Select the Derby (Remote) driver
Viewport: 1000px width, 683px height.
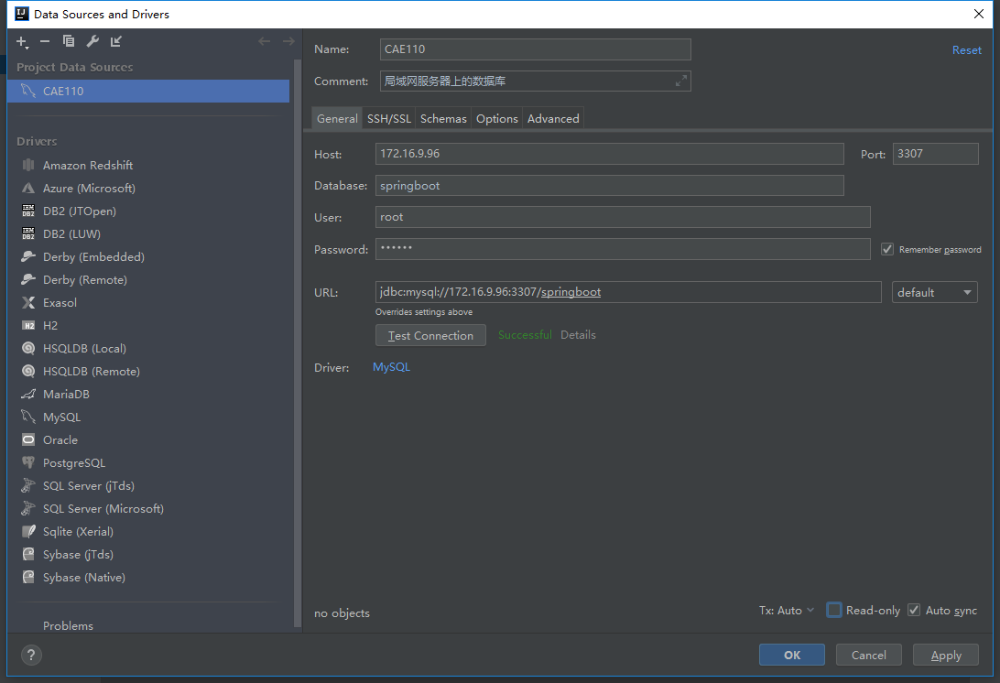[148, 280]
